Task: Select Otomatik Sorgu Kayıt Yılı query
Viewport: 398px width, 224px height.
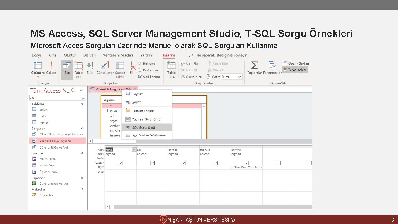Action: click(58, 141)
